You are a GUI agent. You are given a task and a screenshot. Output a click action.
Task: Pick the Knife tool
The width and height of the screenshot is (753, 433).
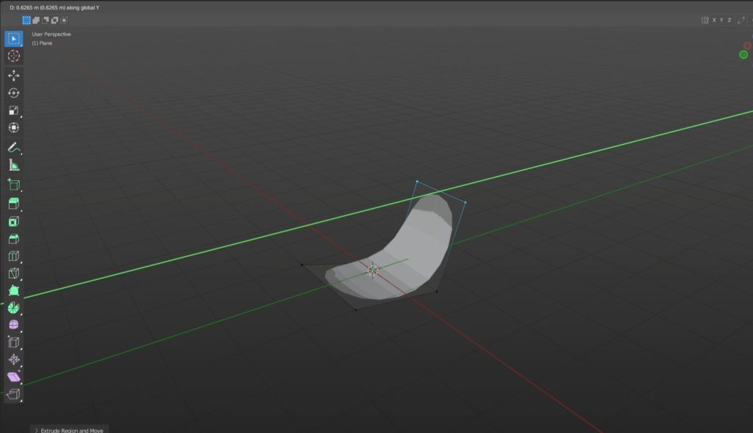point(13,273)
